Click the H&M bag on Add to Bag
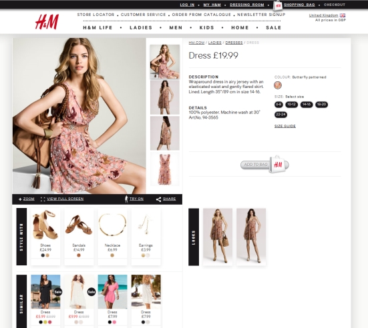 coord(279,164)
